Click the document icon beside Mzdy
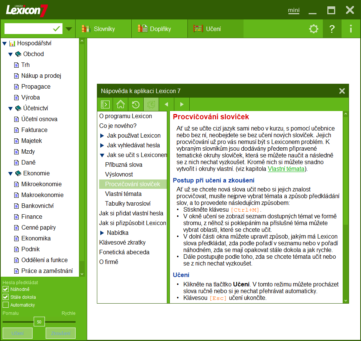 (x=16, y=152)
